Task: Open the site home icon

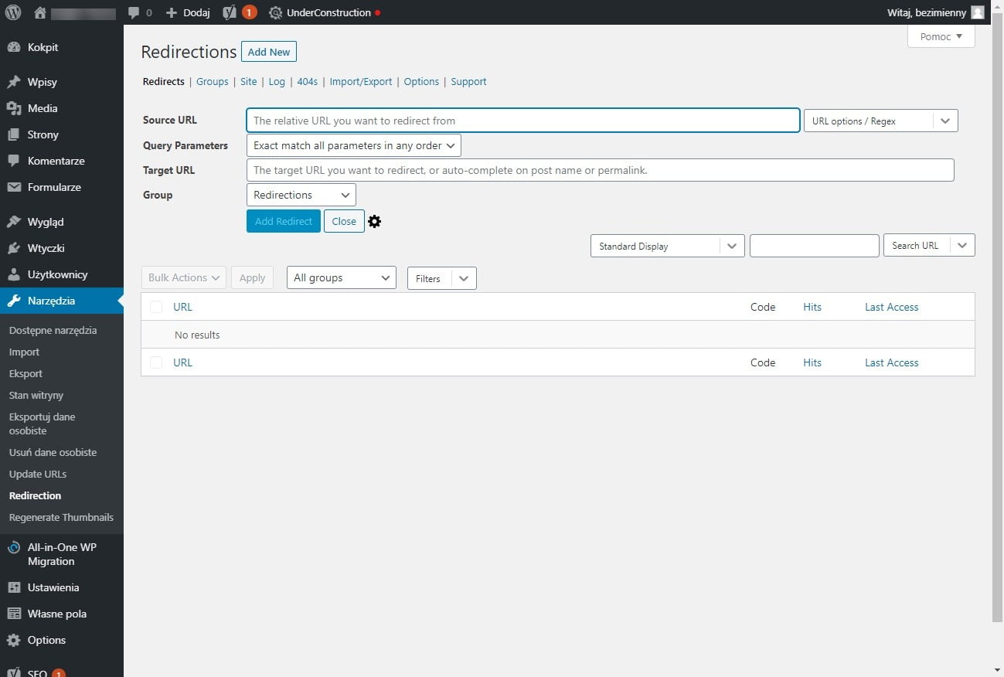Action: [40, 12]
